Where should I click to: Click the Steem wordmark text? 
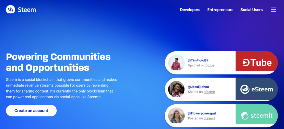pyautogui.click(x=27, y=10)
